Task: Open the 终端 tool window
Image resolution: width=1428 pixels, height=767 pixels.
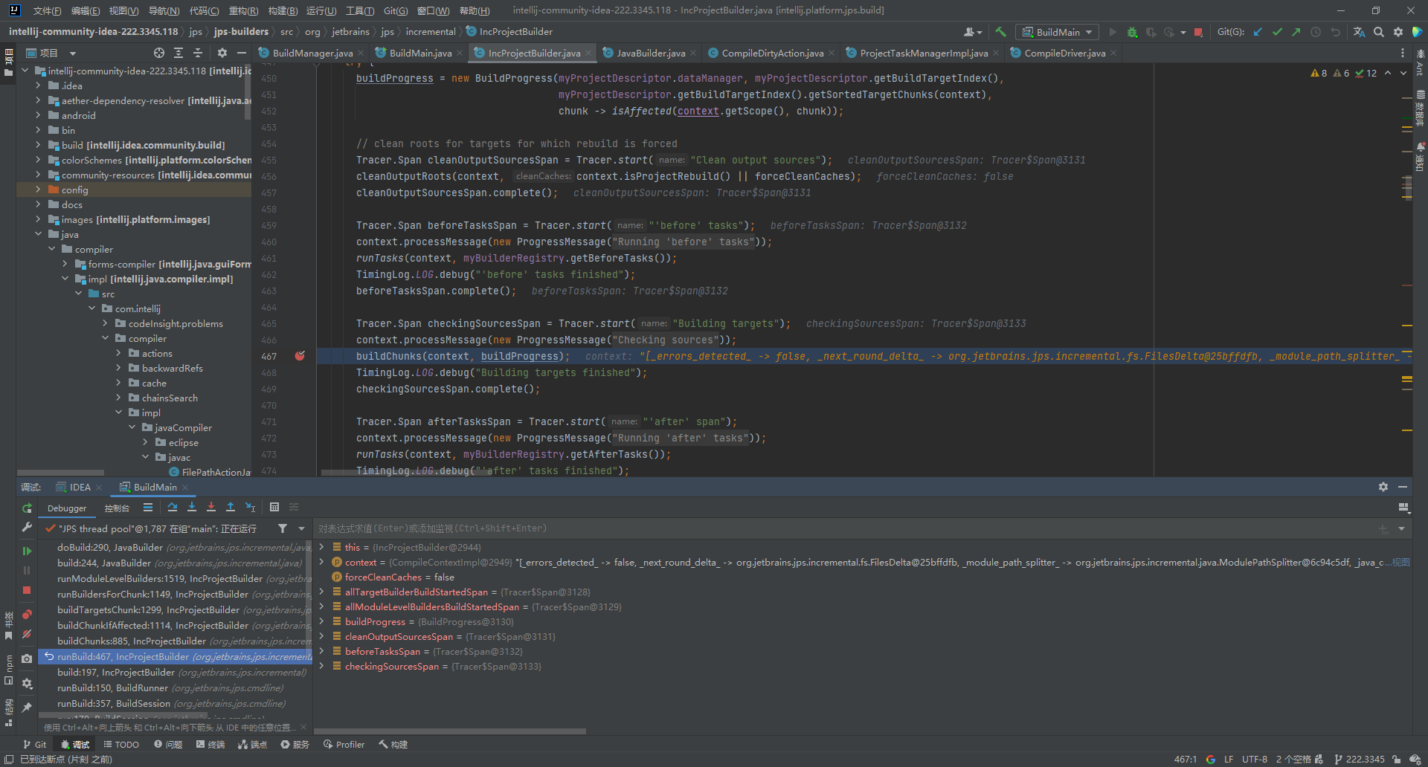Action: point(210,744)
